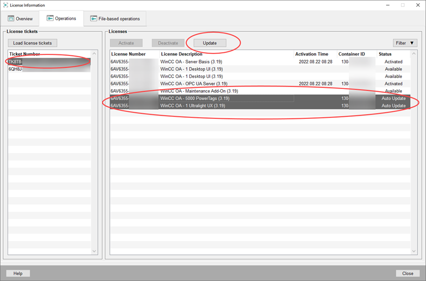Select the WinCC OA - Server Basis row
This screenshot has height=281, width=426.
(x=260, y=62)
